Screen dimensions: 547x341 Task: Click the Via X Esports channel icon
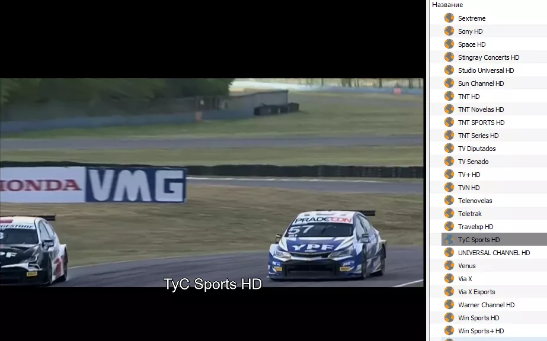coord(449,291)
